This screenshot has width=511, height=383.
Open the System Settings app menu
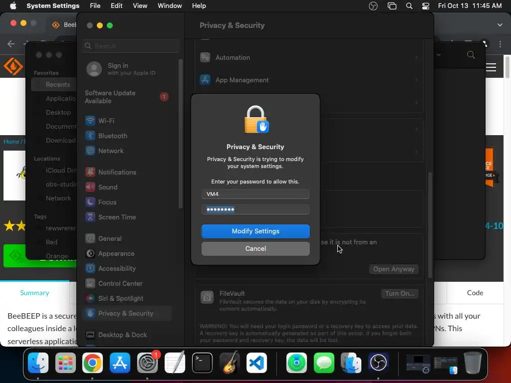pyautogui.click(x=53, y=6)
